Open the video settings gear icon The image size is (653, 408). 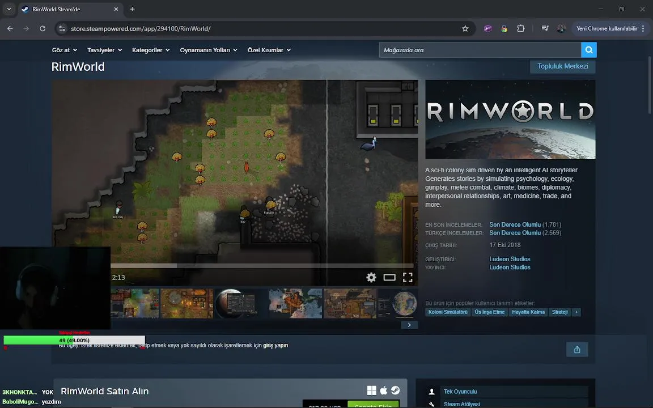(371, 277)
